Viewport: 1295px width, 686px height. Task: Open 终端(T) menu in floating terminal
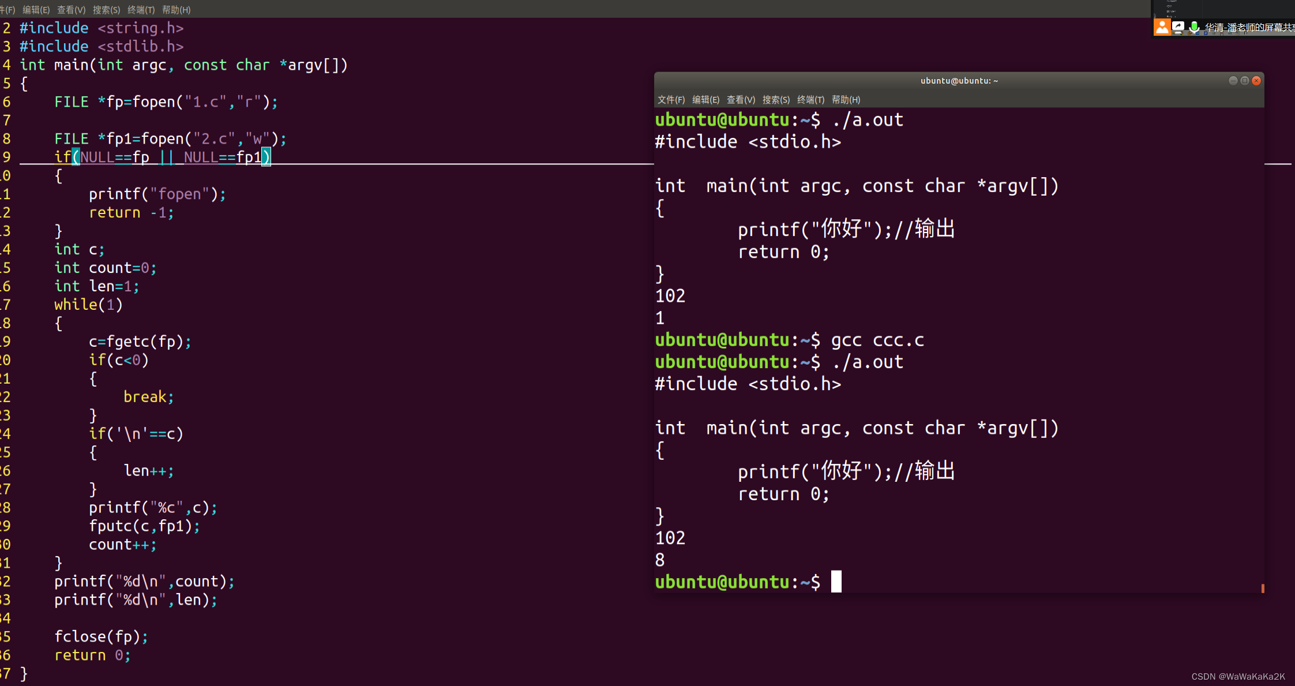tap(810, 100)
